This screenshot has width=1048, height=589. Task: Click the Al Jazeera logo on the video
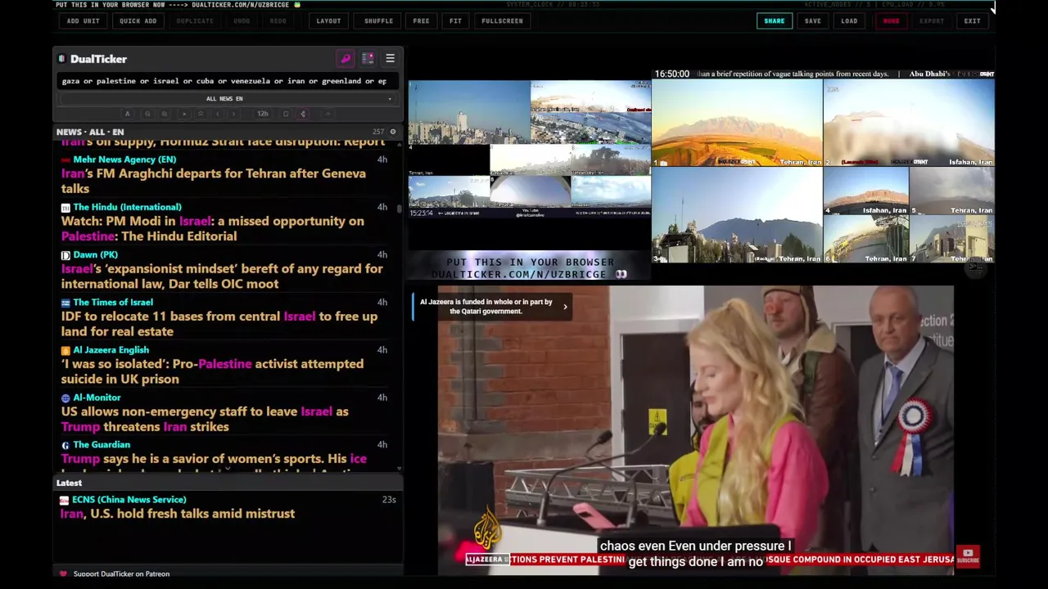(x=487, y=529)
